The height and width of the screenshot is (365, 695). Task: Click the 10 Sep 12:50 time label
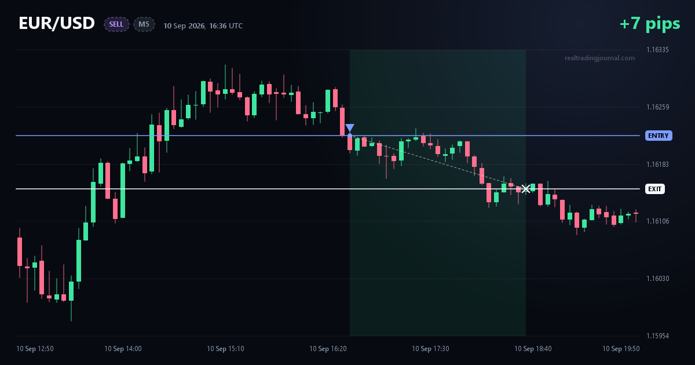point(35,349)
